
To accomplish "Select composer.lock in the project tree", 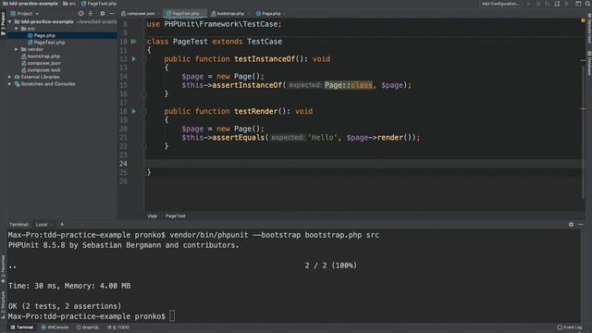I will (x=43, y=70).
